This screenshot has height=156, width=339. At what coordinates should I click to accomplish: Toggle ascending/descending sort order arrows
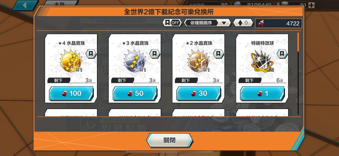[243, 23]
